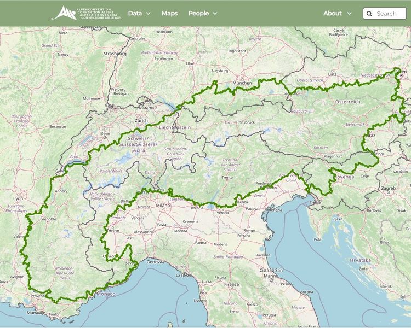
Task: Select the Firenze city label
Action: (x=231, y=284)
